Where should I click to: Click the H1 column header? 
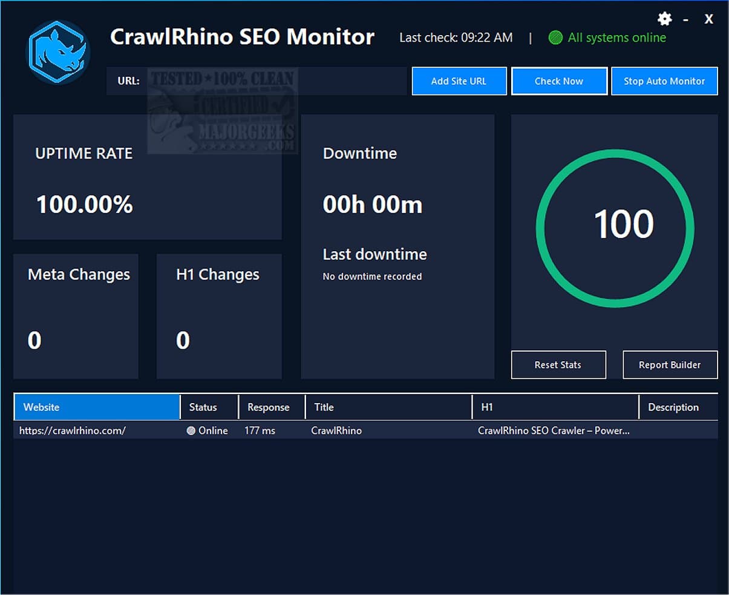[x=486, y=407]
